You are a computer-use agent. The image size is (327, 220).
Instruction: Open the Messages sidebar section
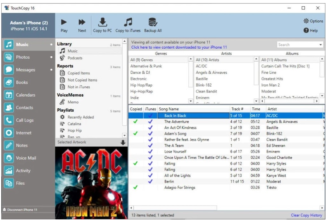click(x=28, y=70)
